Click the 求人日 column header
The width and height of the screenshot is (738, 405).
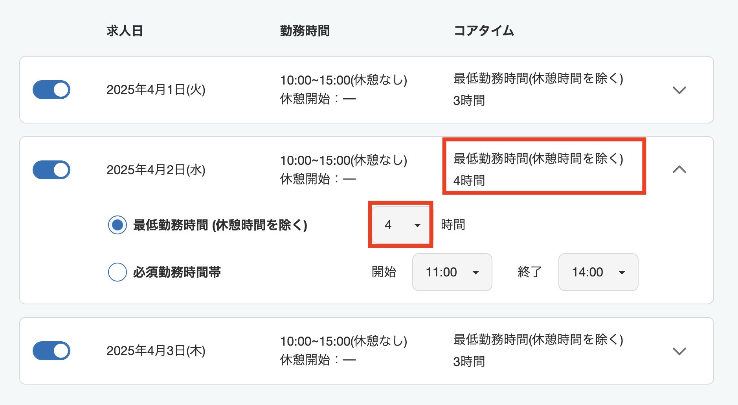(x=124, y=31)
